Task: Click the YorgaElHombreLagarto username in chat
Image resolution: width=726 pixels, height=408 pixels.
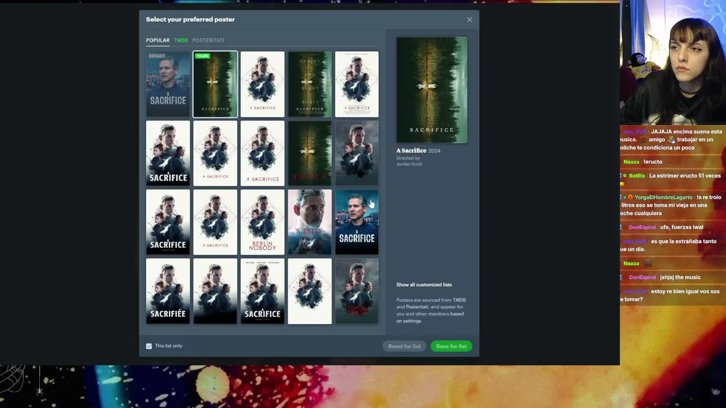Action: [664, 197]
